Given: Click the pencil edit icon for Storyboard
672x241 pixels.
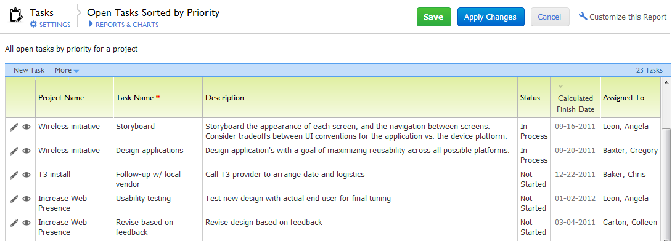Looking at the screenshot, I should pyautogui.click(x=14, y=127).
